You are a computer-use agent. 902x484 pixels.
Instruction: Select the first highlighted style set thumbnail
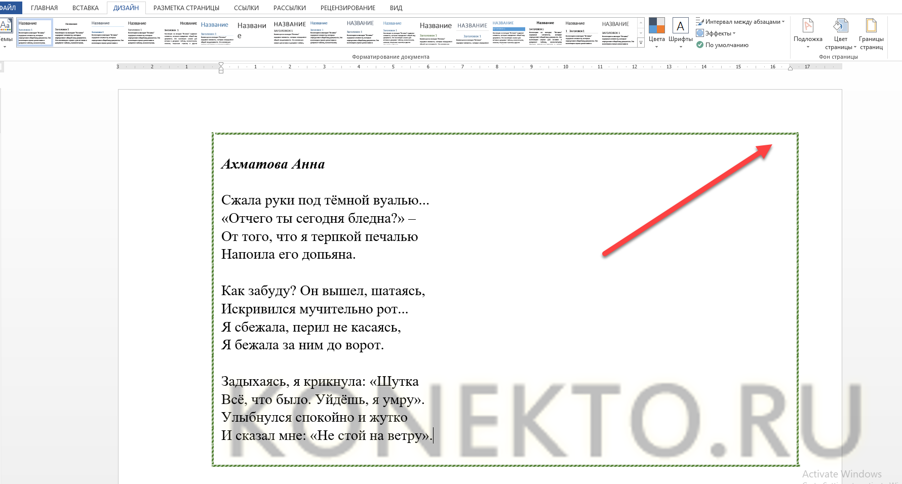pos(34,33)
